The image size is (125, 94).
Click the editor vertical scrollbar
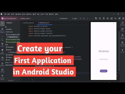[119, 51]
